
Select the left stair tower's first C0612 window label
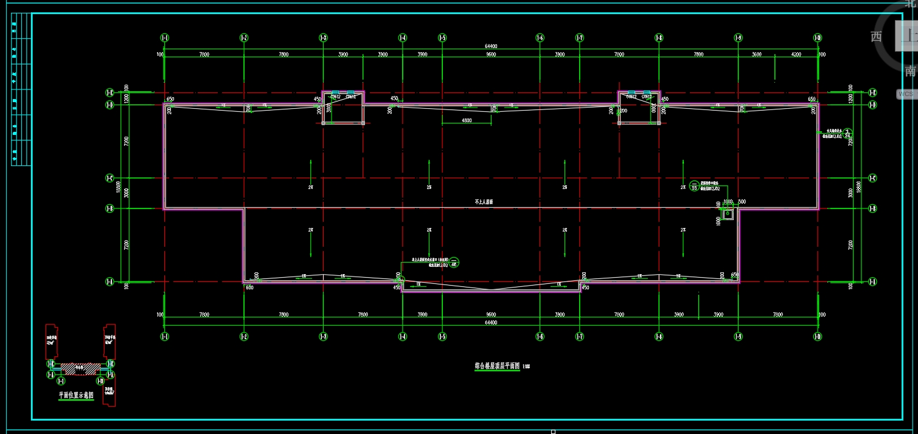[335, 97]
